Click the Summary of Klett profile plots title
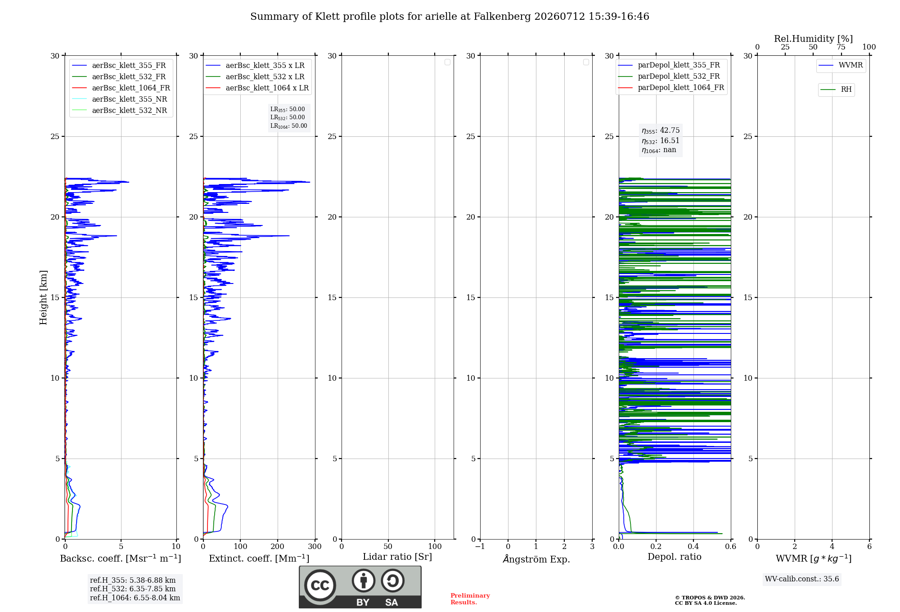Image resolution: width=900 pixels, height=612 pixels. (450, 17)
